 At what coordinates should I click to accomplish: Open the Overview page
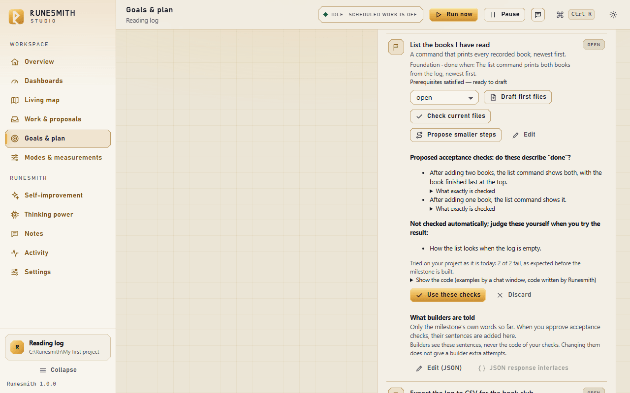(x=58, y=62)
